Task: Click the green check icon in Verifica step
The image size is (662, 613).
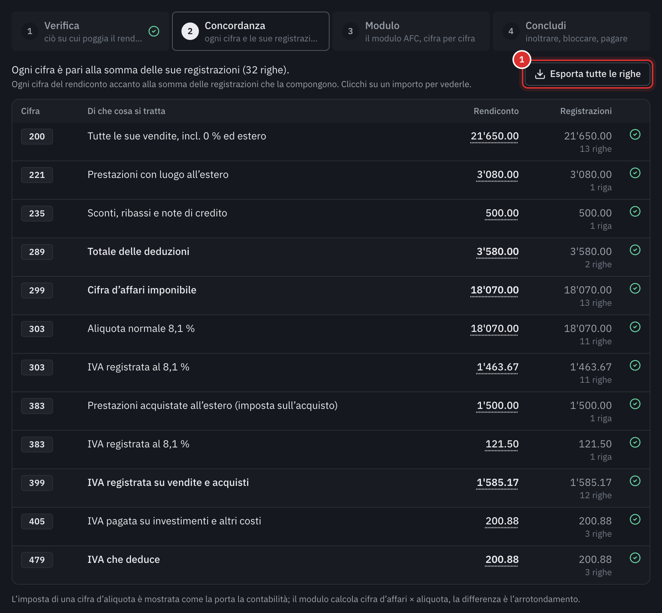Action: click(154, 31)
